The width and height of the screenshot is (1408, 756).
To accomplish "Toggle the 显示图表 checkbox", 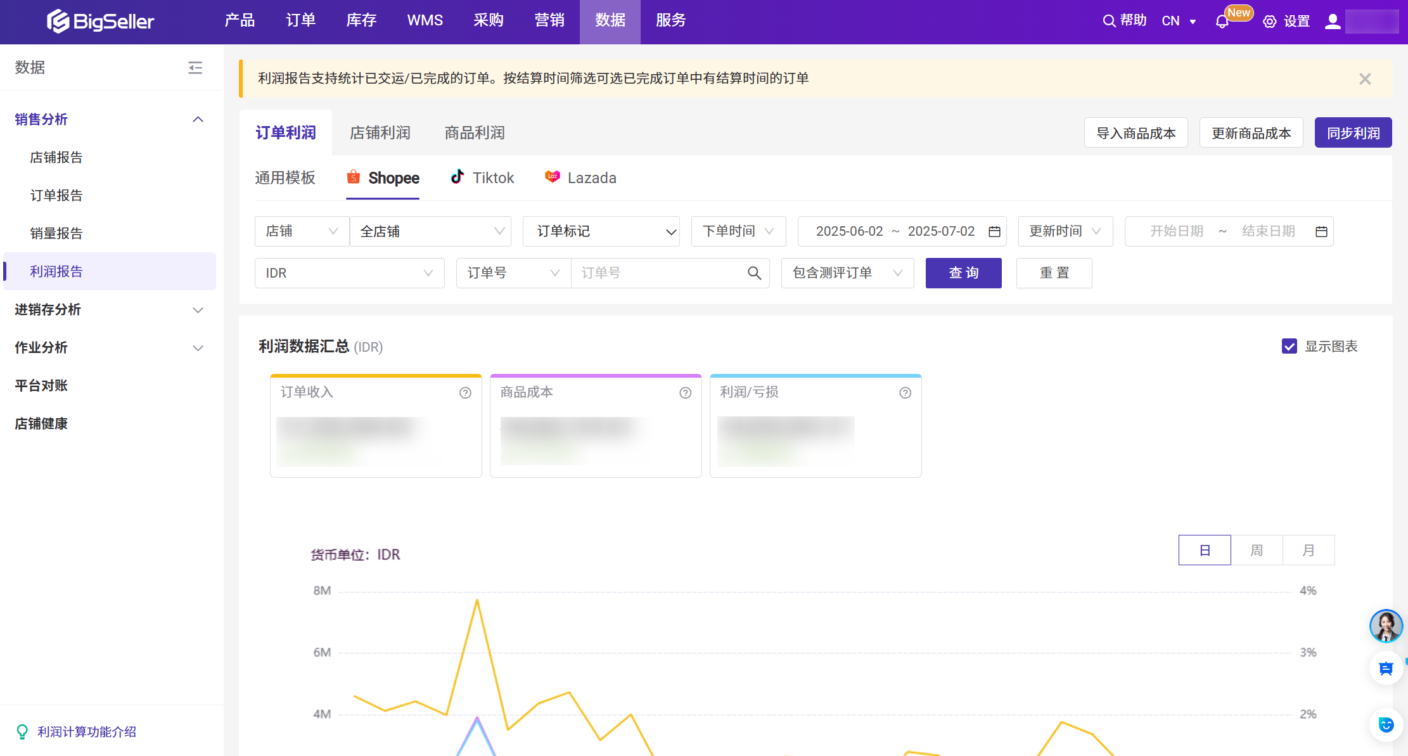I will click(1289, 346).
